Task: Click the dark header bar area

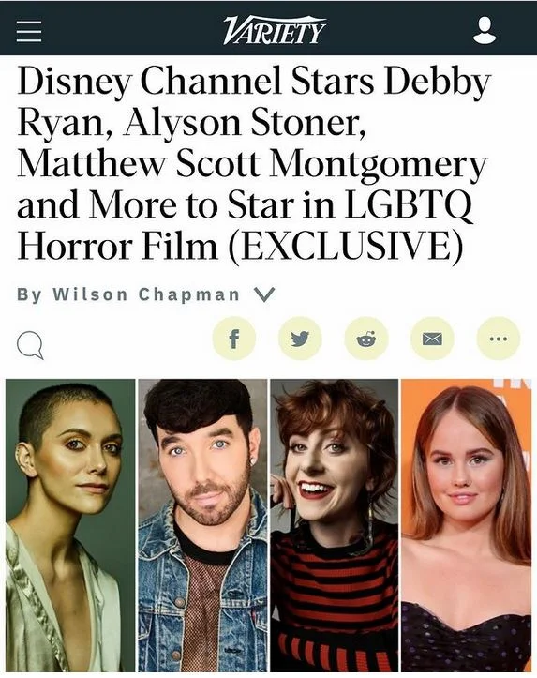Action: [x=268, y=28]
